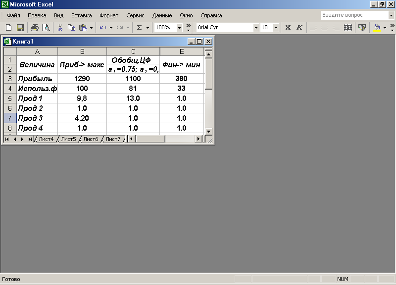
Task: Select cell containing 1290
Action: click(x=82, y=79)
